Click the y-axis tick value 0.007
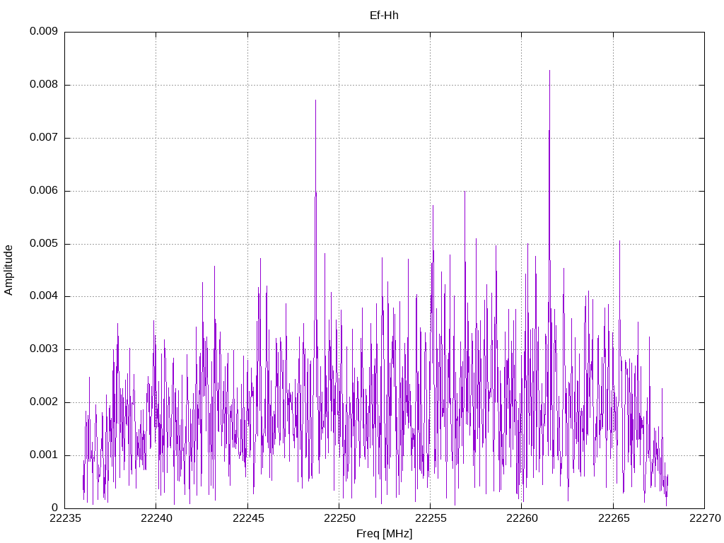Image resolution: width=724 pixels, height=543 pixels. point(44,138)
